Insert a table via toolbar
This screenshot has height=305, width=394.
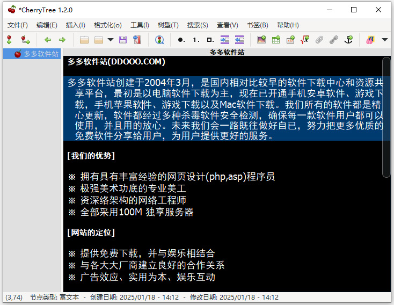click(276, 40)
